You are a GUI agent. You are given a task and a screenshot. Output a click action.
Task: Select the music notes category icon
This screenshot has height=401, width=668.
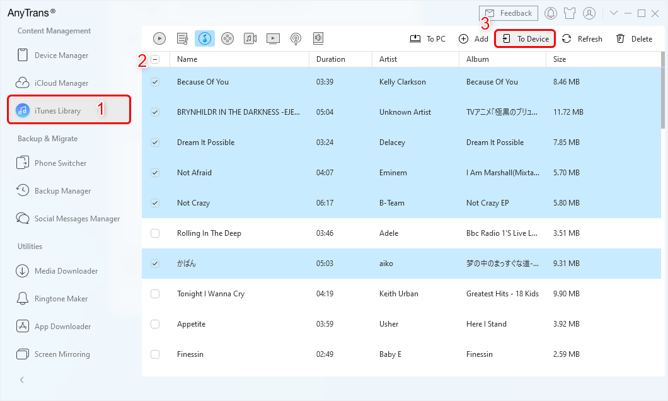click(205, 38)
